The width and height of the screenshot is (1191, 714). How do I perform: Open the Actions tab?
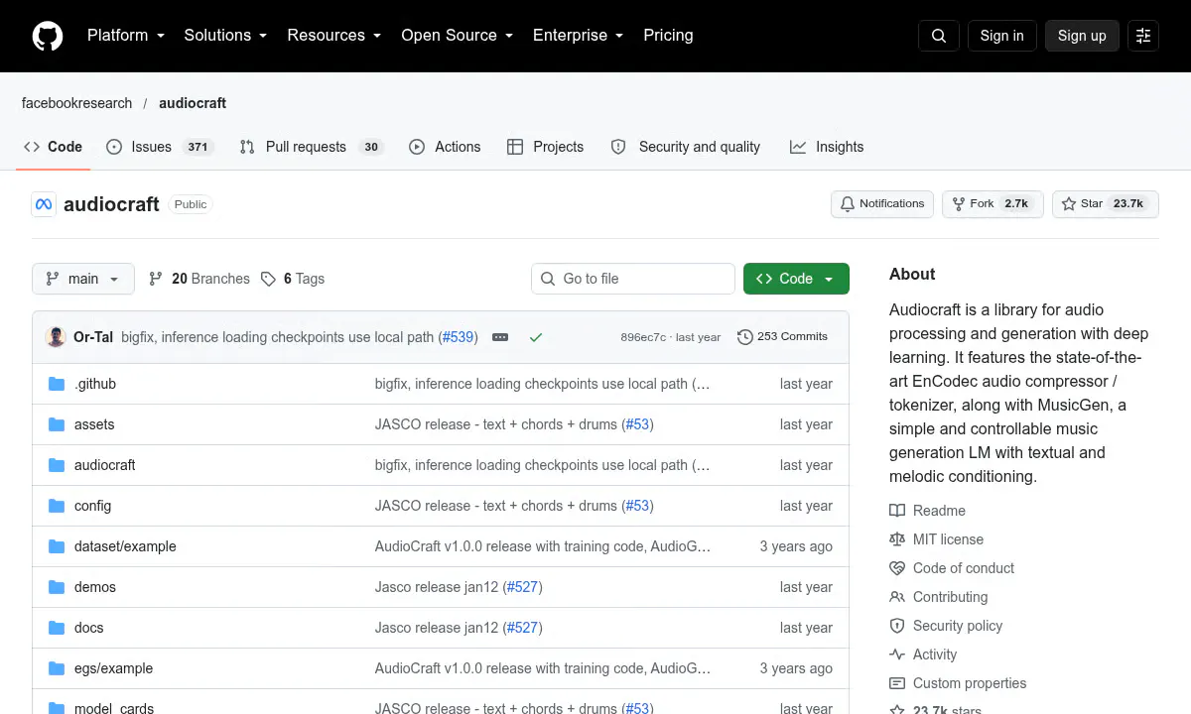coord(445,147)
